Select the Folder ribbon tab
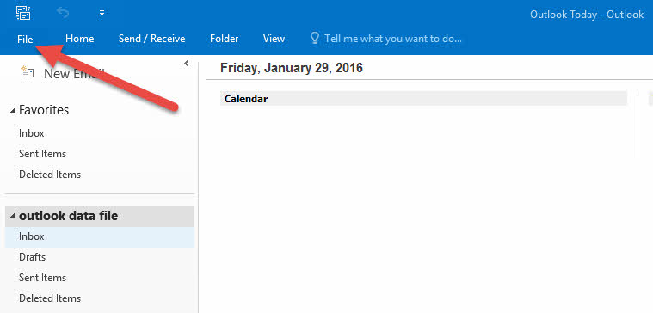This screenshot has width=653, height=313. [224, 40]
